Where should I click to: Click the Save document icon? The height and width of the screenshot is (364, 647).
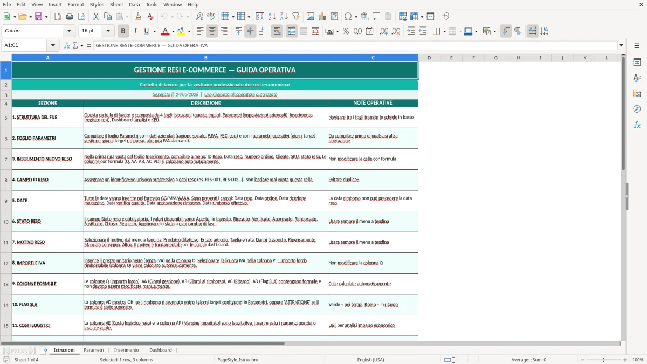click(x=38, y=17)
